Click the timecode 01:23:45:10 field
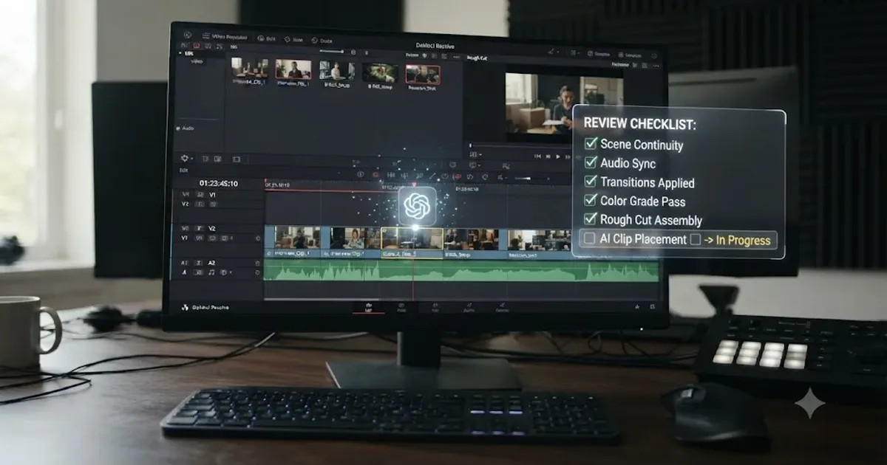 point(218,183)
